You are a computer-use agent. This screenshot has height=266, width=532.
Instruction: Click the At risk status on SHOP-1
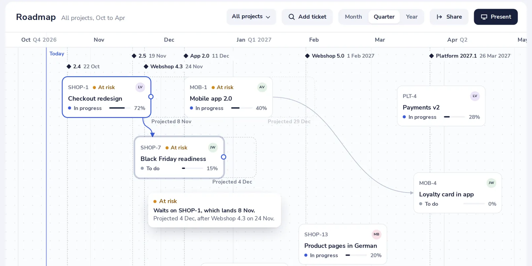coord(104,87)
